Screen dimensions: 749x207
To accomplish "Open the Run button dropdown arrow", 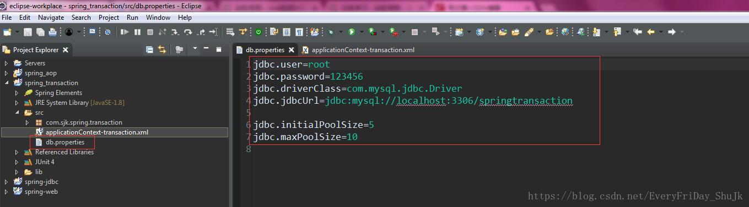I will click(x=361, y=32).
